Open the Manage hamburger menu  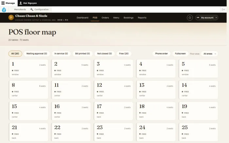[8, 3]
